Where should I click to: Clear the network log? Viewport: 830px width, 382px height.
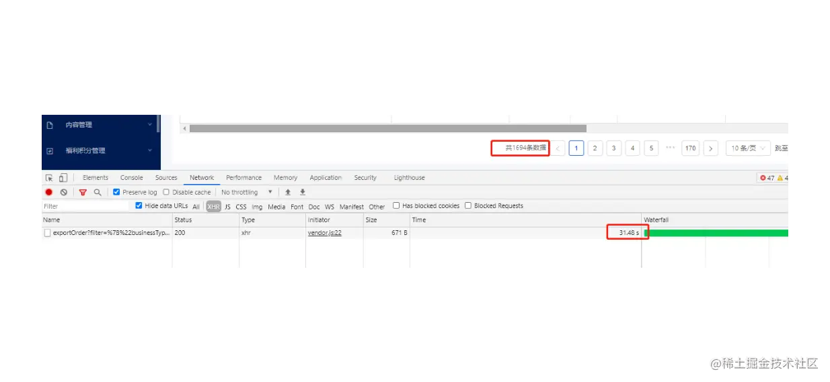click(x=64, y=192)
